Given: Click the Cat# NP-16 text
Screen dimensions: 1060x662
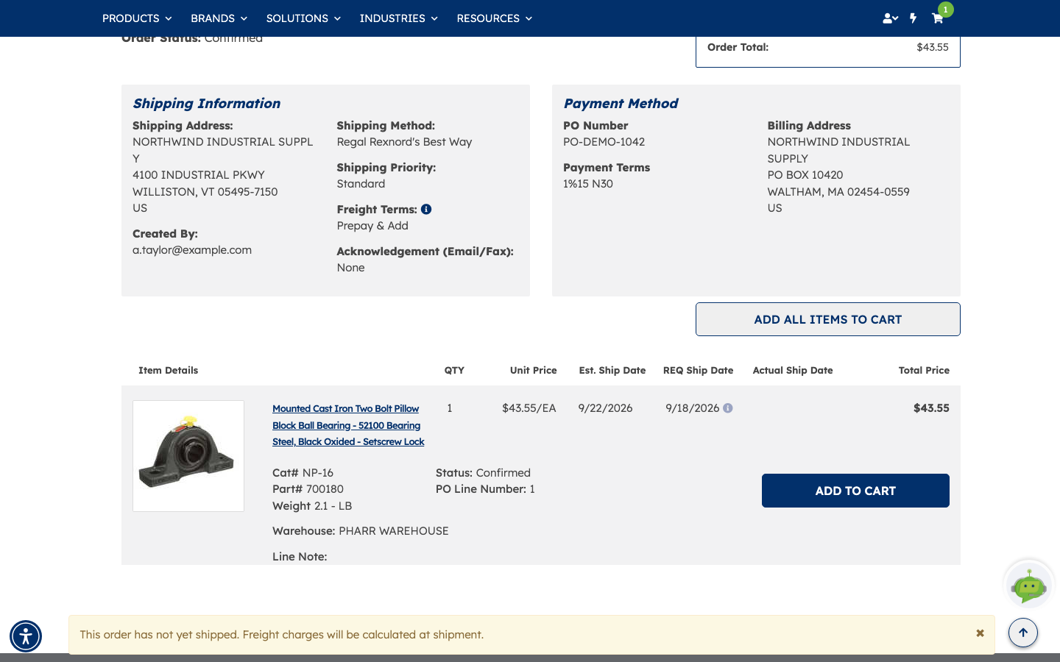Looking at the screenshot, I should pos(303,473).
